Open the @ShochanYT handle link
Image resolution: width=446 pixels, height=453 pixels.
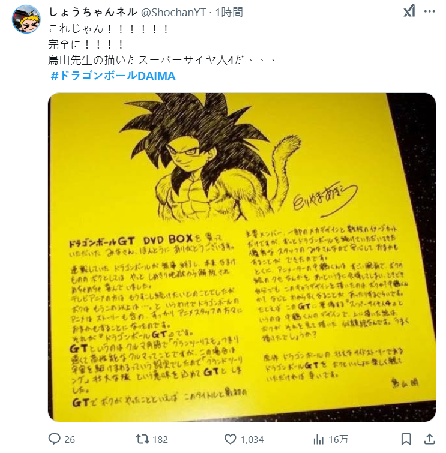point(173,13)
